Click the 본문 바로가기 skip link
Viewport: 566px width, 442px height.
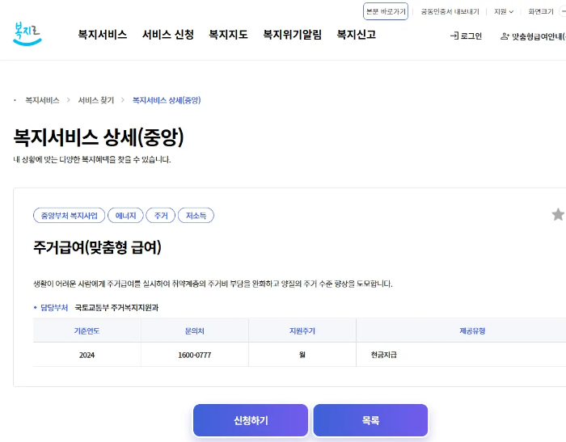click(x=386, y=11)
